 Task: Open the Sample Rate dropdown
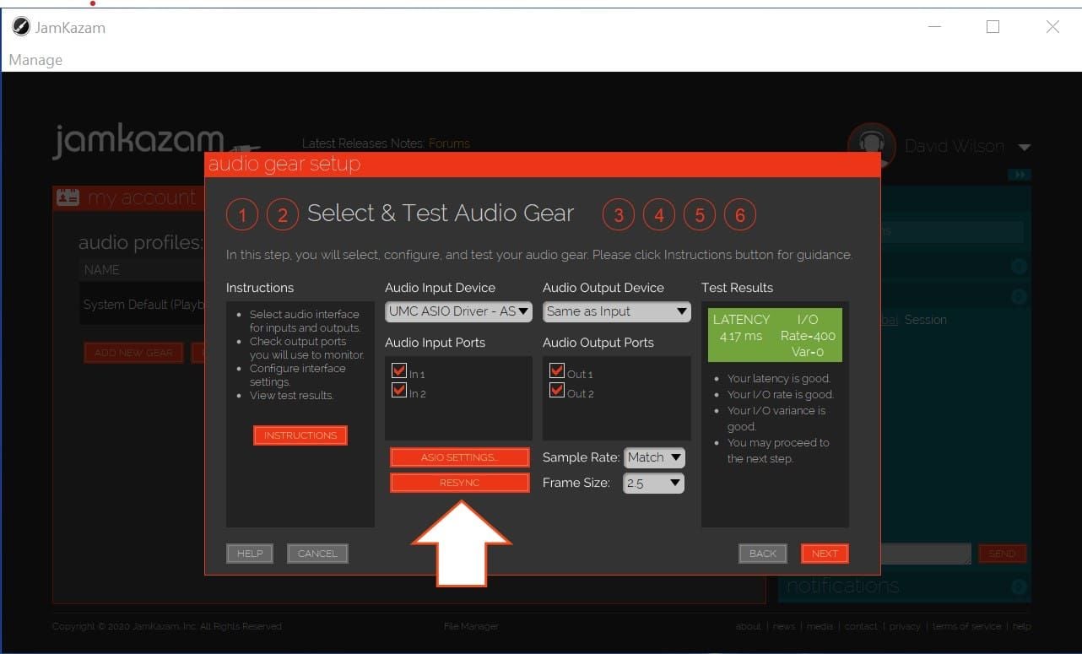point(654,457)
